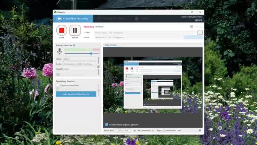This screenshot has height=145, width=257.
Task: Open the Video source dropdown
Action: tap(79, 59)
